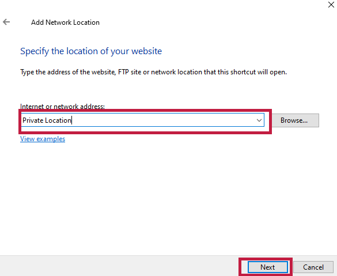Click the empty area of the address combo box

164,120
